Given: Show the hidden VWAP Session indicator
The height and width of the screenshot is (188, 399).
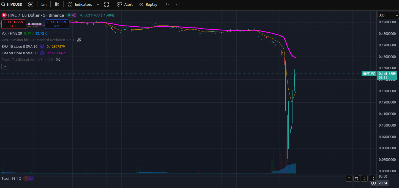Looking at the screenshot, I should coord(79,40).
